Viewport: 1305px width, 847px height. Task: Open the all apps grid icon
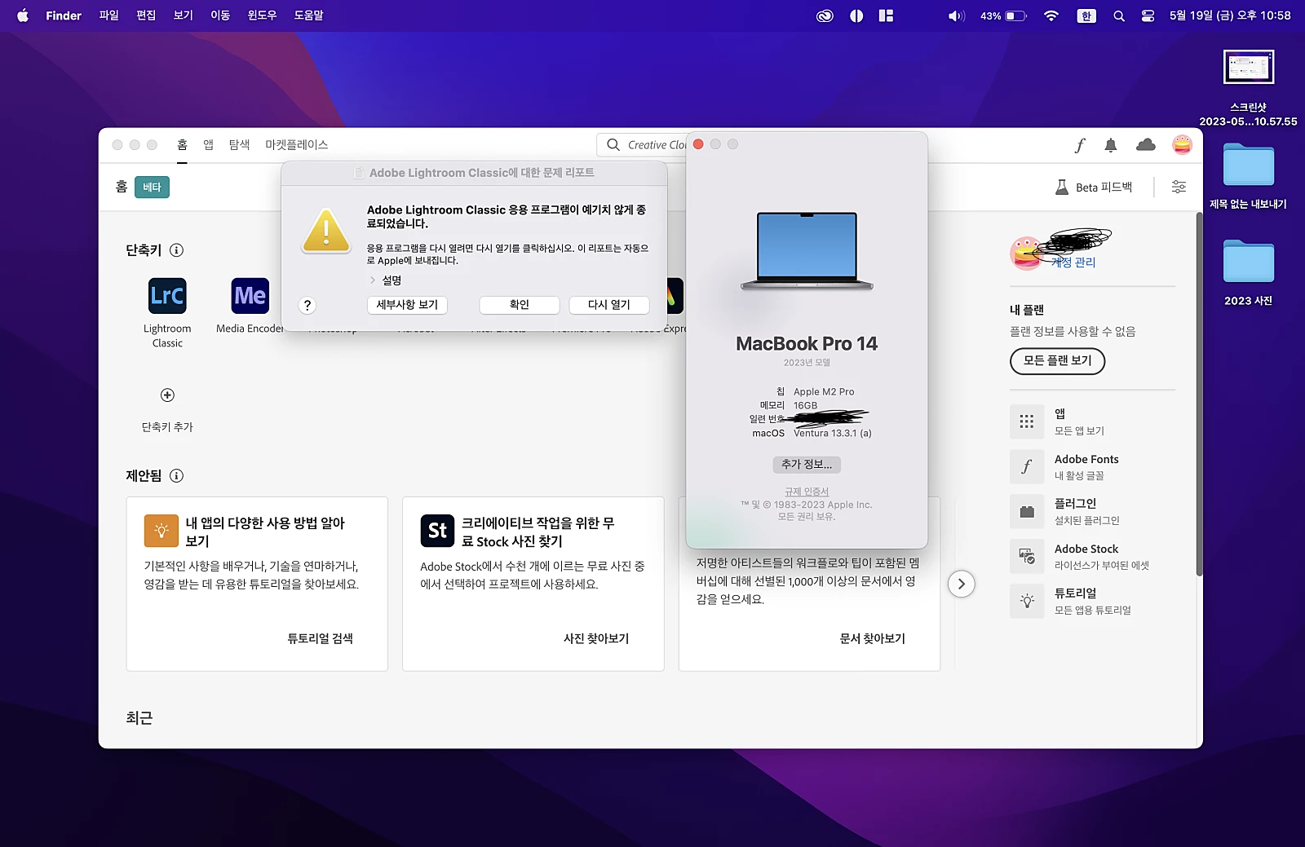pos(1027,421)
